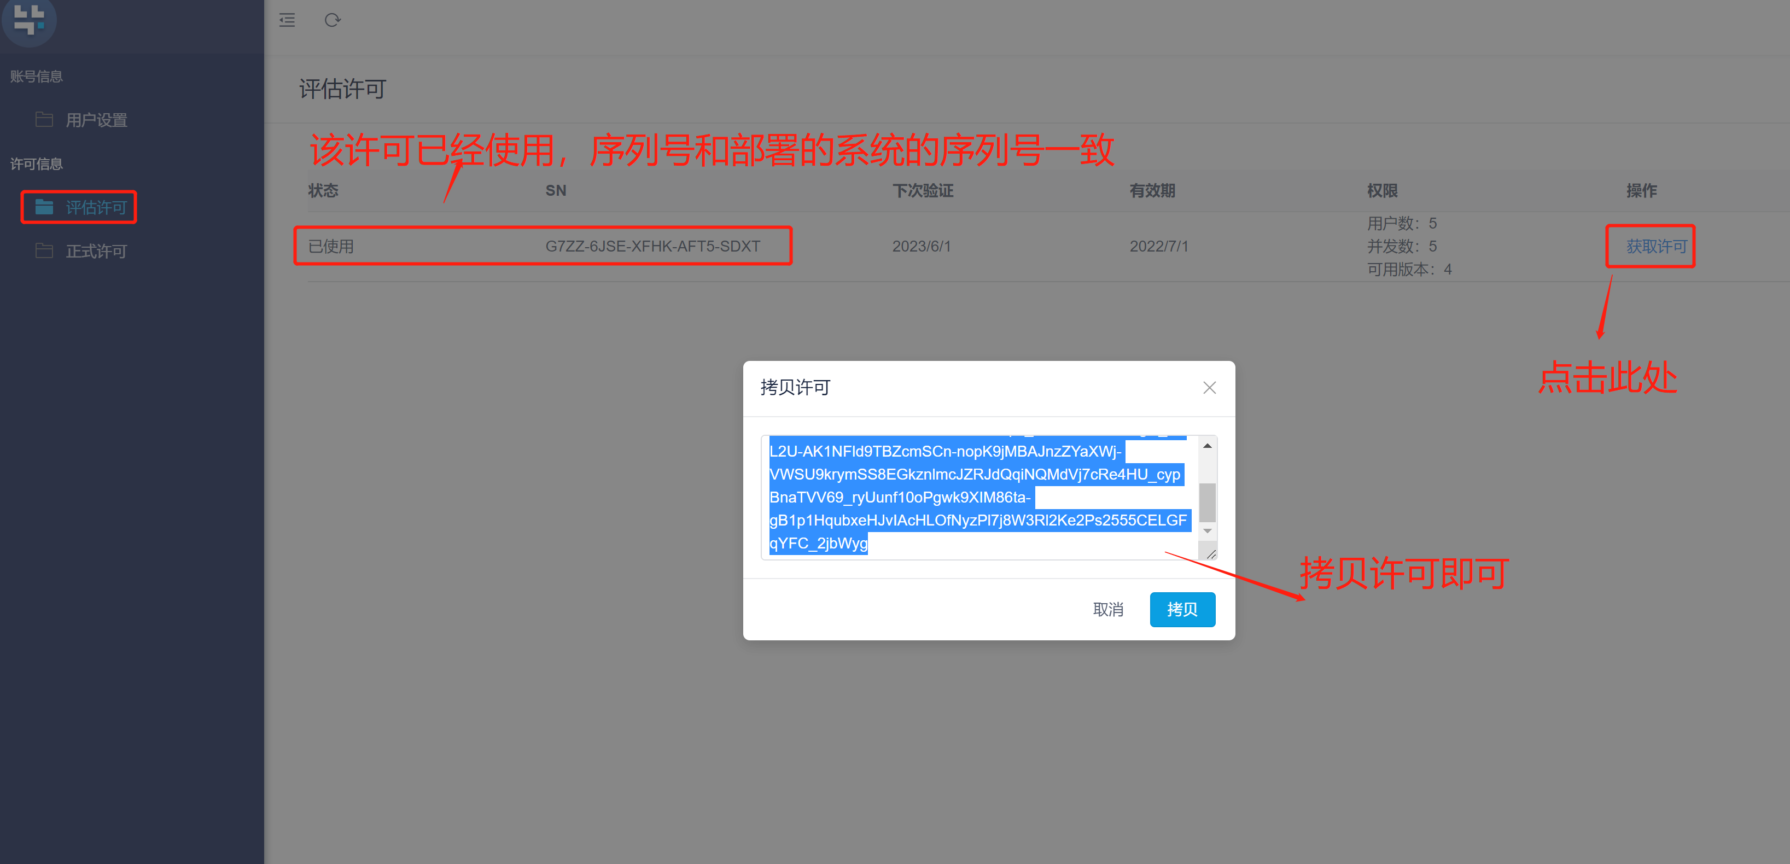Click the blue 拷贝 button
Image resolution: width=1790 pixels, height=864 pixels.
pos(1182,610)
